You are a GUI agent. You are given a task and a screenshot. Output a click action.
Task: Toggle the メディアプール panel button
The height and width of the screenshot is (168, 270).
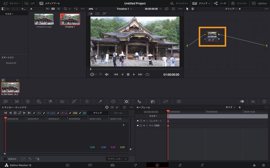point(49,3)
